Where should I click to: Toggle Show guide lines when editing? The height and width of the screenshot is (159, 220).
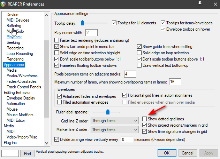[139, 47]
